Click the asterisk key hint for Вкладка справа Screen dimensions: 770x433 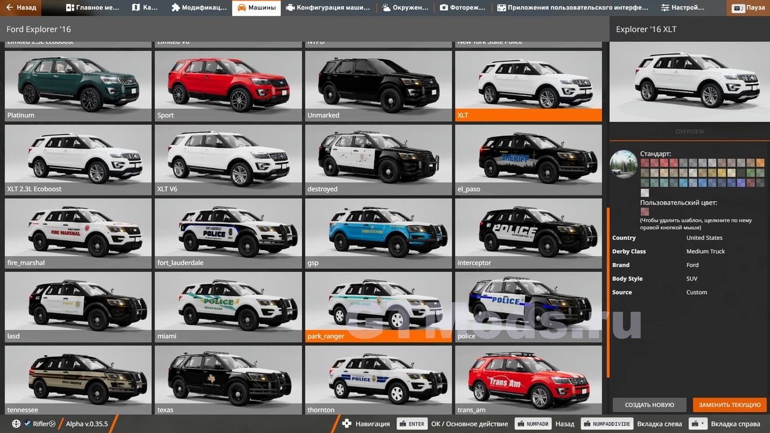[699, 424]
